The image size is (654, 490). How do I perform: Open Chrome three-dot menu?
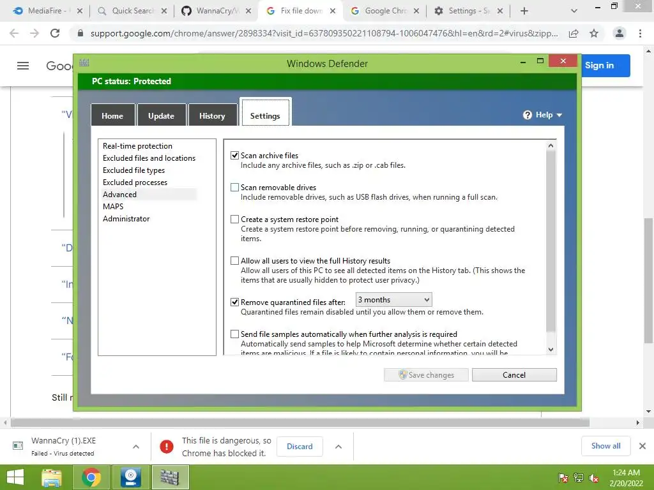[640, 33]
